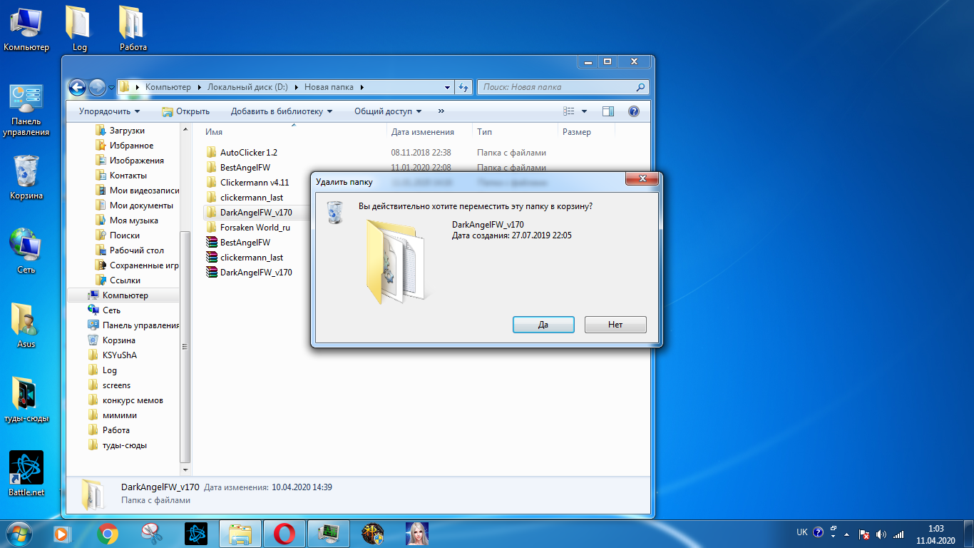Expand the Добавить в библиотеку dropdown

282,111
